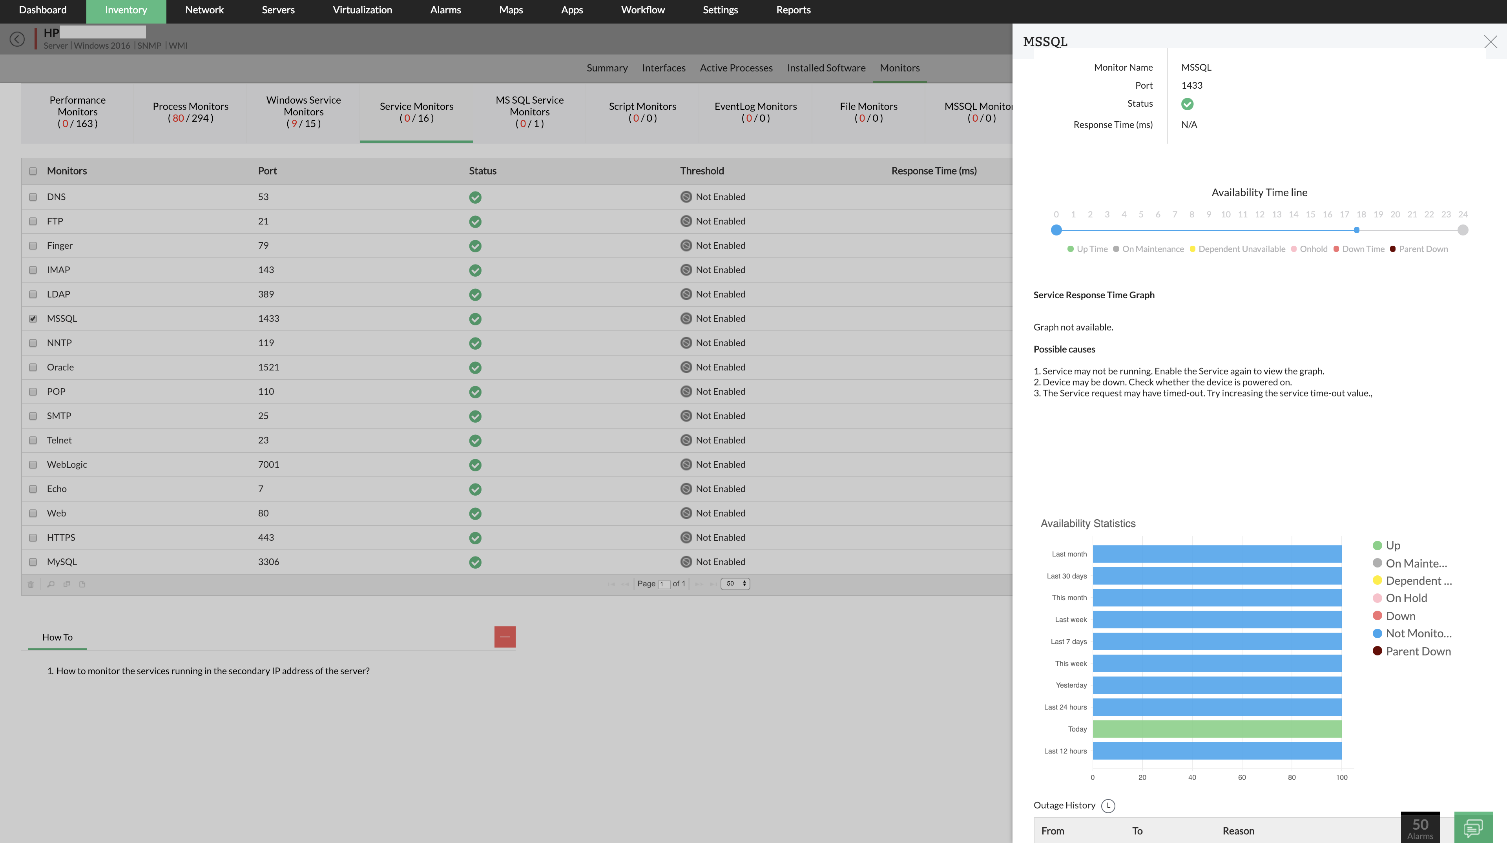Check the Oracle monitor checkbox
Viewport: 1507px width, 843px height.
click(33, 367)
